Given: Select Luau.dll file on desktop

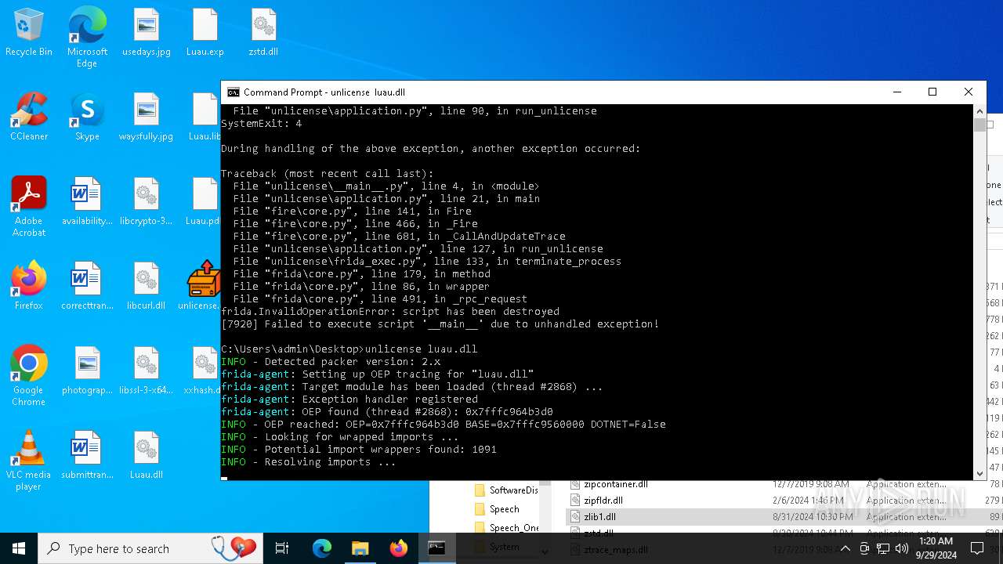Looking at the screenshot, I should pyautogui.click(x=147, y=455).
